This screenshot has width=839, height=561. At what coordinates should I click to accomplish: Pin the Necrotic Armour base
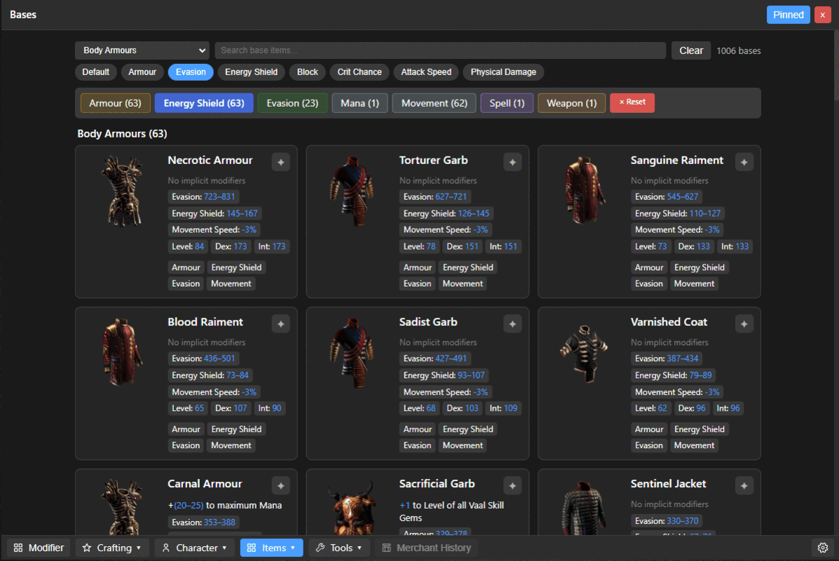(281, 162)
